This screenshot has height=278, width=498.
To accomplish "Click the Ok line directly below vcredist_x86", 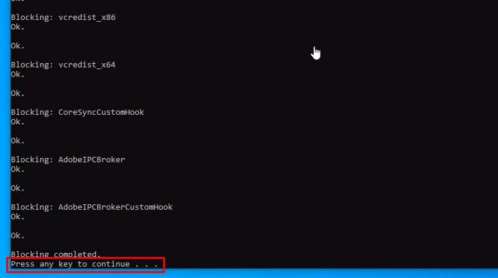I will (17, 27).
